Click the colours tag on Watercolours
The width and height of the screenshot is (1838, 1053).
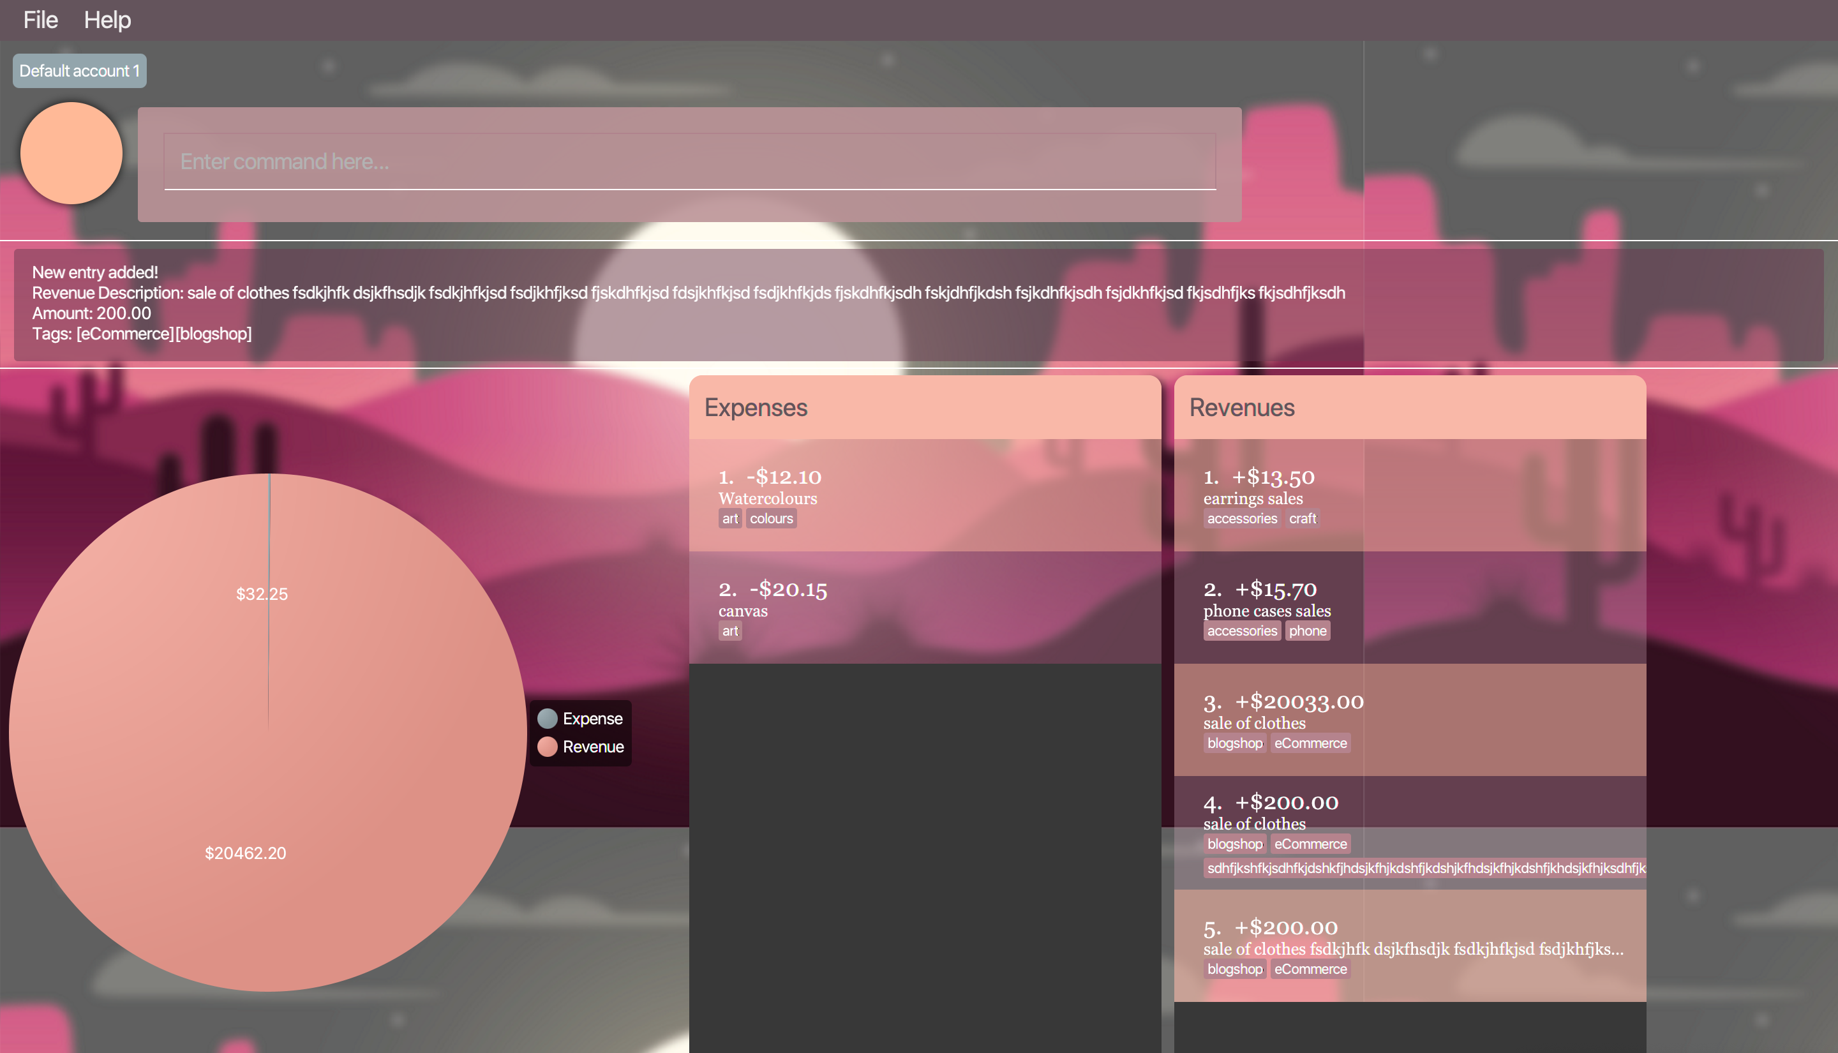pyautogui.click(x=771, y=519)
